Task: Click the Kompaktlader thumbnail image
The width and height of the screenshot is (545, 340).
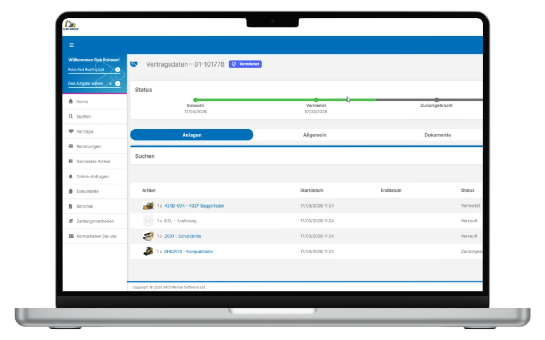Action: pos(148,251)
